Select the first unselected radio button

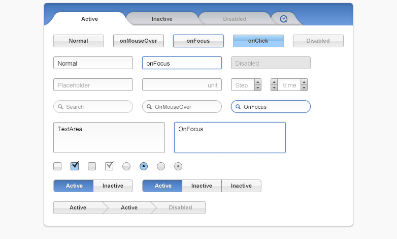point(126,166)
